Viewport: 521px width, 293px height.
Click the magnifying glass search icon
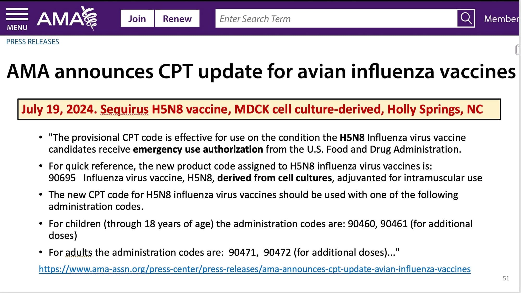pyautogui.click(x=466, y=18)
